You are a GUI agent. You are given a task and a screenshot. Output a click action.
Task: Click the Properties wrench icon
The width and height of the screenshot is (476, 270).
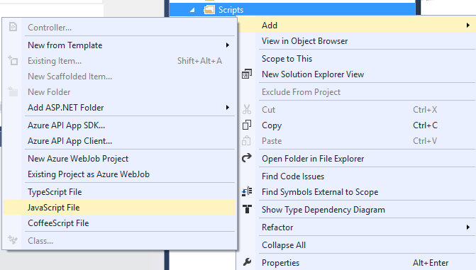coord(247,261)
